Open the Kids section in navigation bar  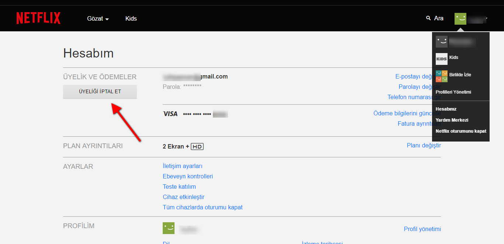131,18
